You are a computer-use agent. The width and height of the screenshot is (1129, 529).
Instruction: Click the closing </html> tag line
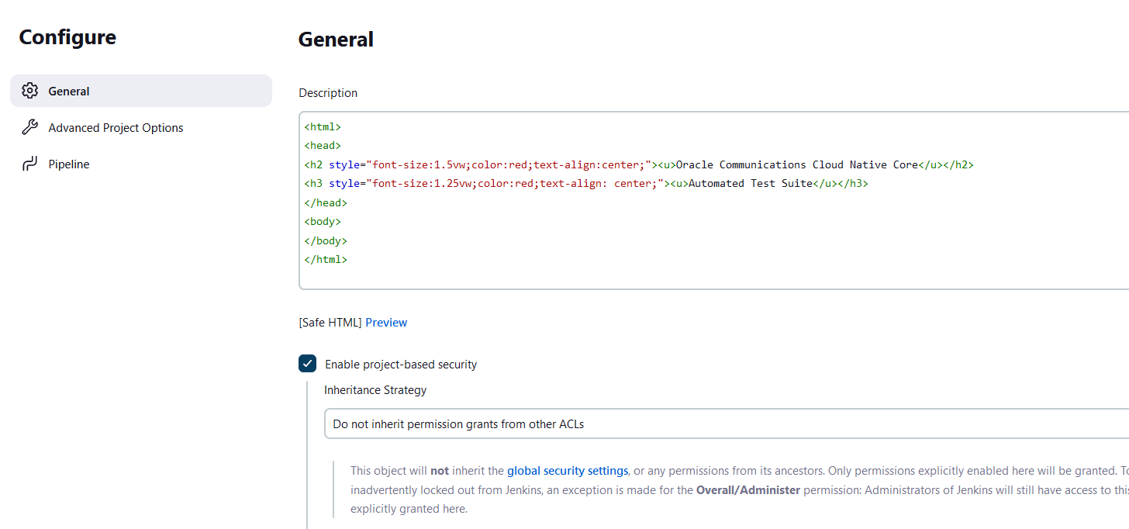pyautogui.click(x=326, y=260)
